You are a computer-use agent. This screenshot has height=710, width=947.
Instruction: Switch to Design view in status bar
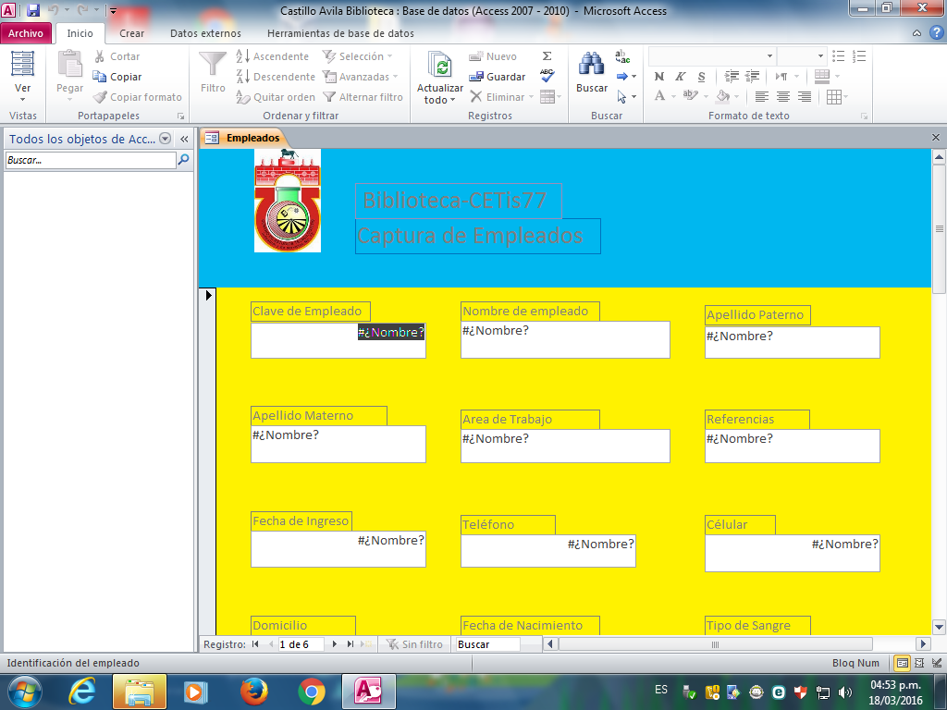tap(937, 663)
